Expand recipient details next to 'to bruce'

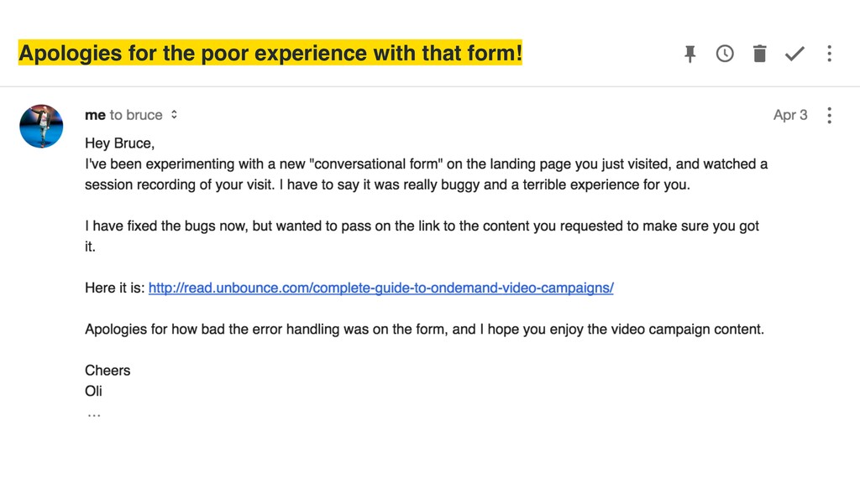pyautogui.click(x=174, y=115)
